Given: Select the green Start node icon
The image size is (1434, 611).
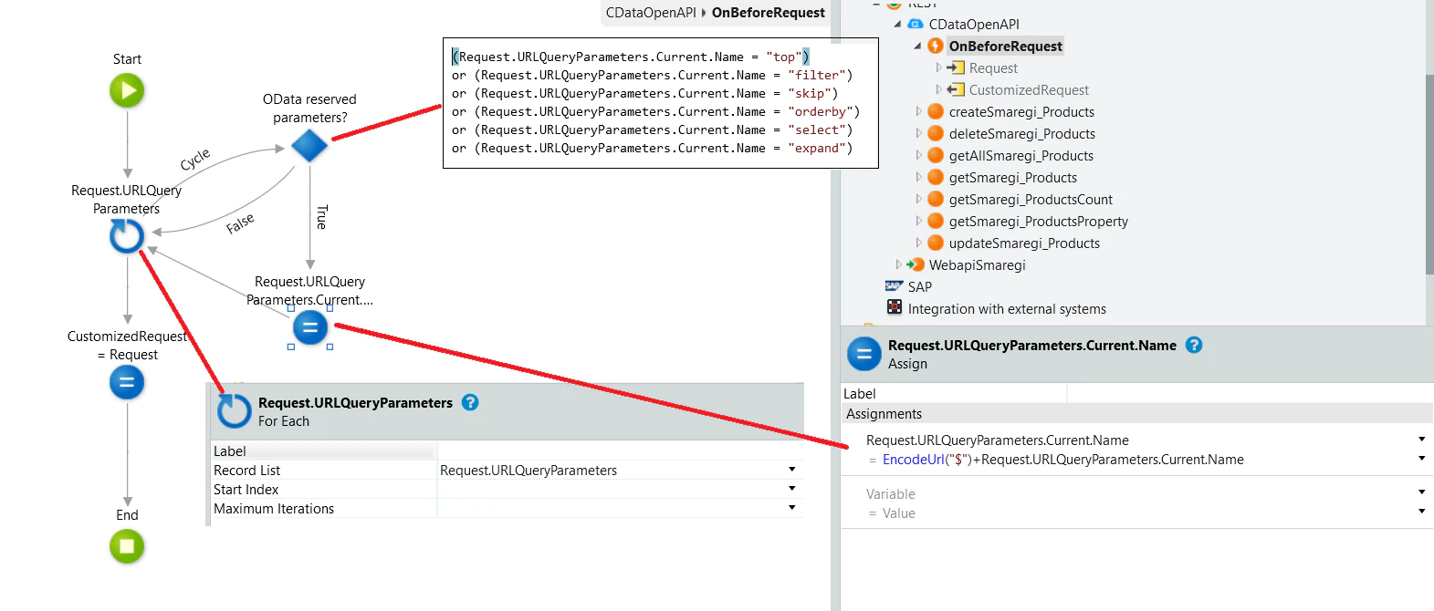Looking at the screenshot, I should tap(127, 90).
